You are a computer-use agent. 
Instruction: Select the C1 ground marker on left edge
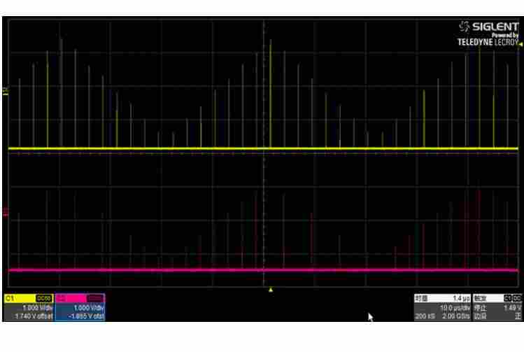coord(6,91)
